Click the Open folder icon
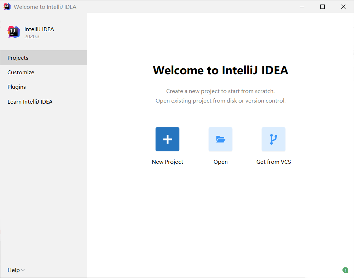This screenshot has height=278, width=354. (220, 139)
